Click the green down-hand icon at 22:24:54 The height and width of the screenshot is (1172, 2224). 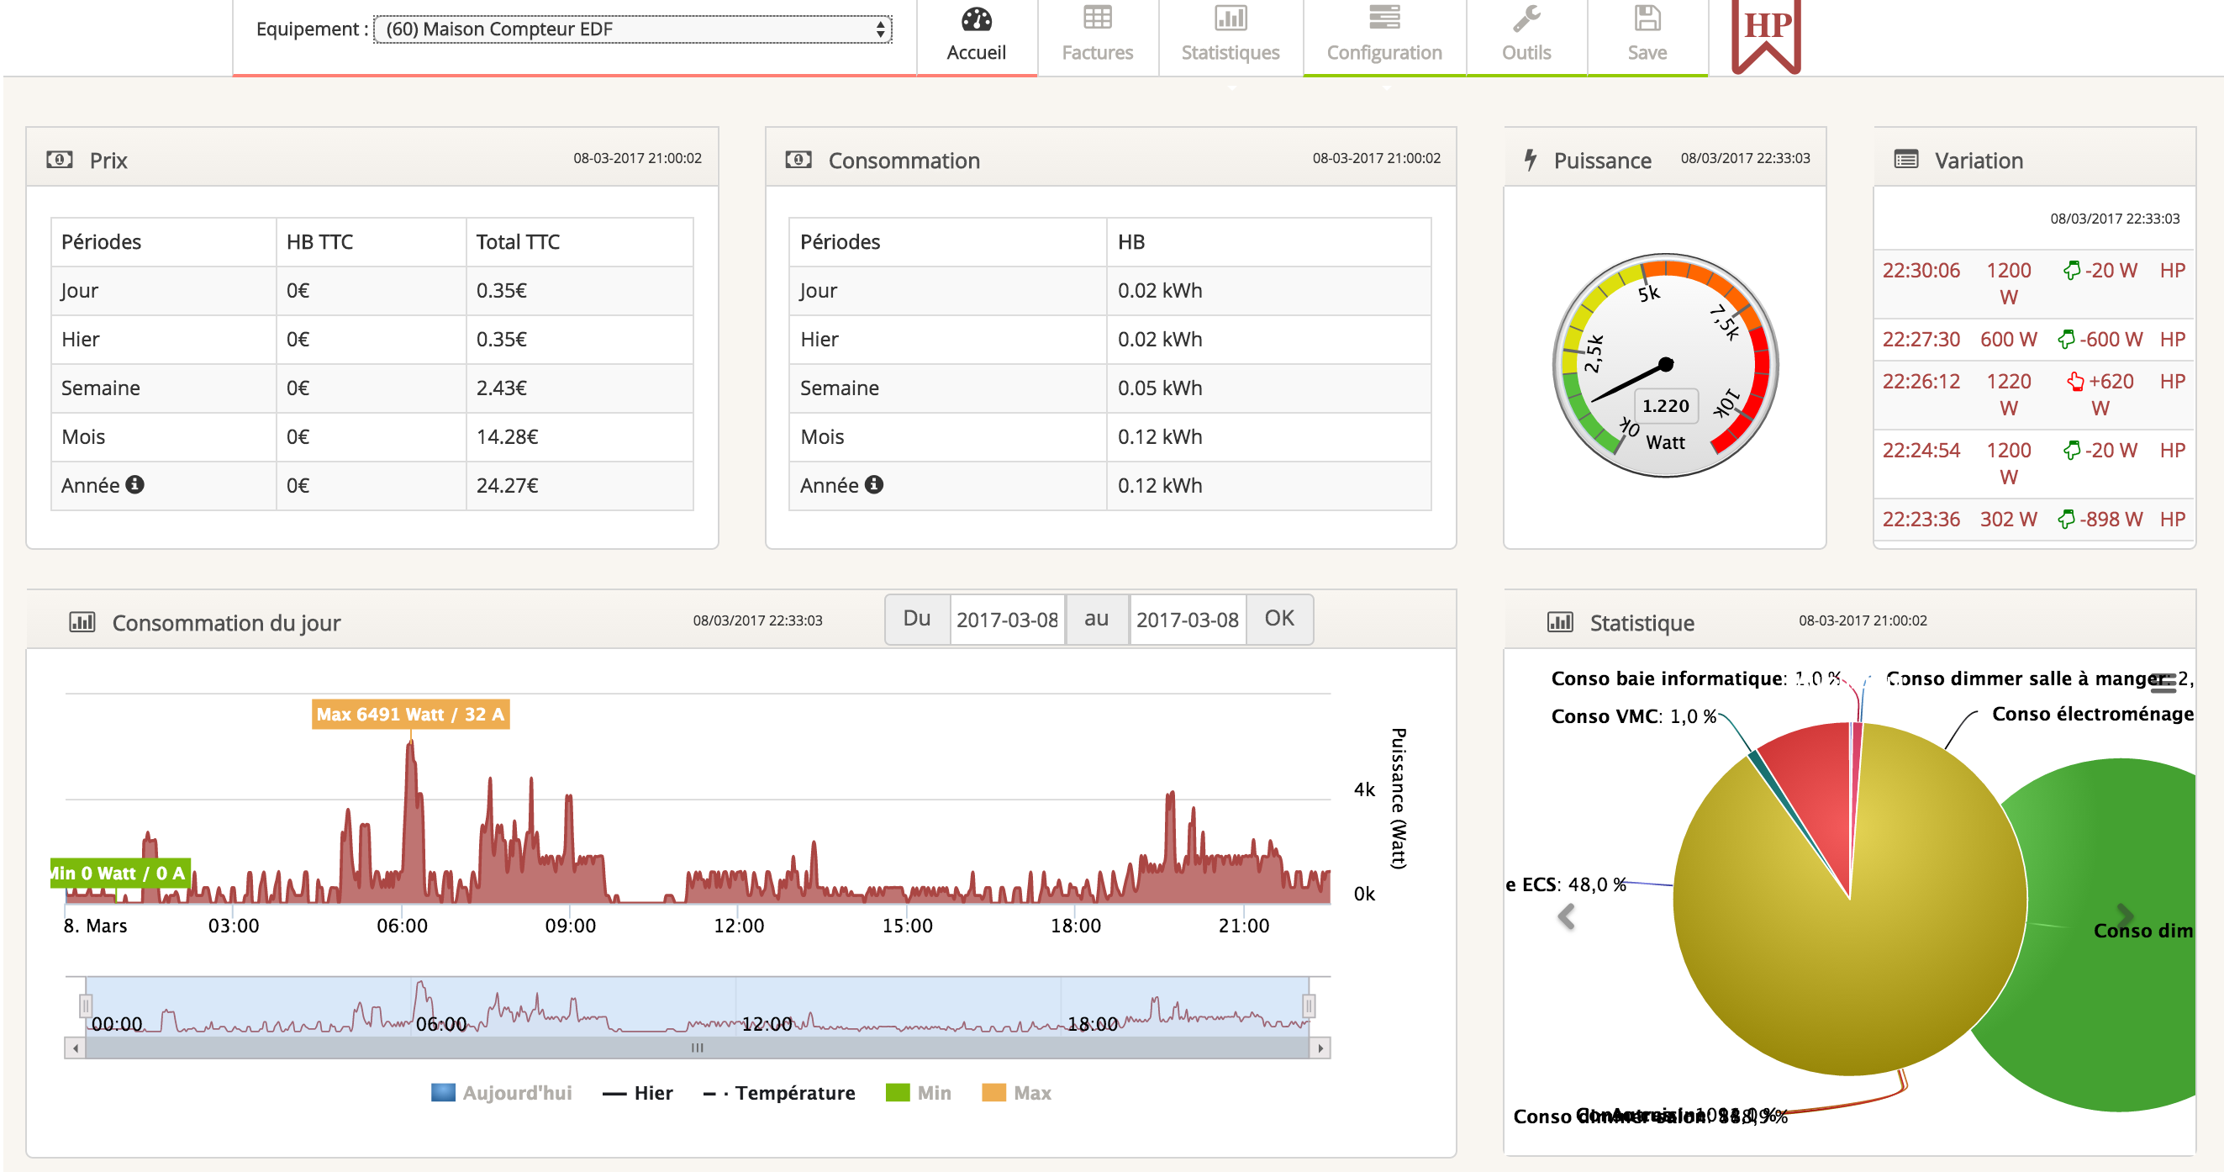point(2070,450)
